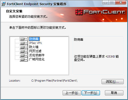Image resolution: width=128 pixels, height=100 pixels.
Task: Click the install location path text
Action: tap(54, 81)
